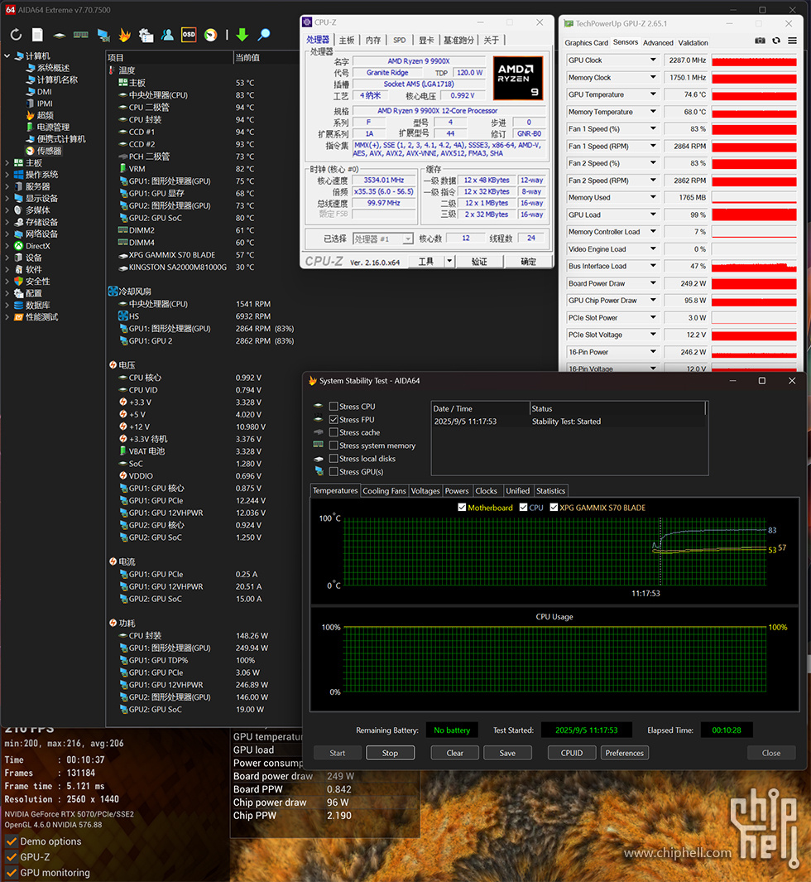The image size is (811, 882).
Task: Click the magnifier search icon in AIDA64
Action: click(x=264, y=35)
